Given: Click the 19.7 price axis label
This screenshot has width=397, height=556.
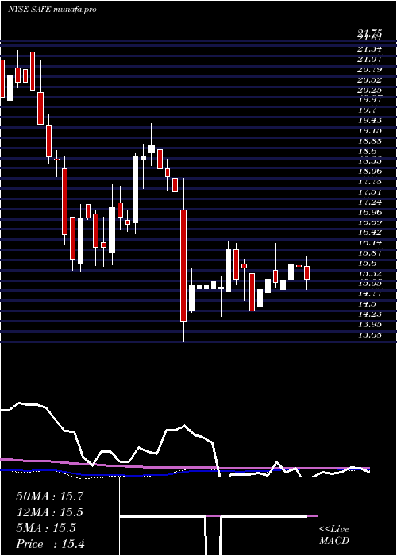Looking at the screenshot, I should (367, 110).
